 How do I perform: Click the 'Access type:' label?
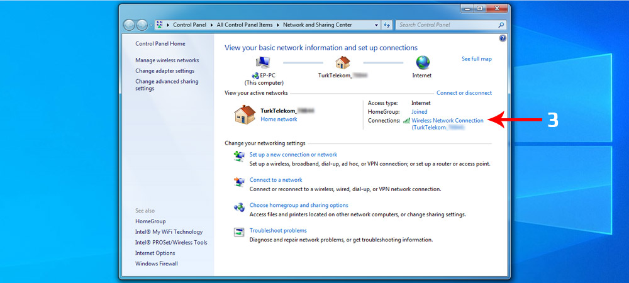pyautogui.click(x=382, y=103)
